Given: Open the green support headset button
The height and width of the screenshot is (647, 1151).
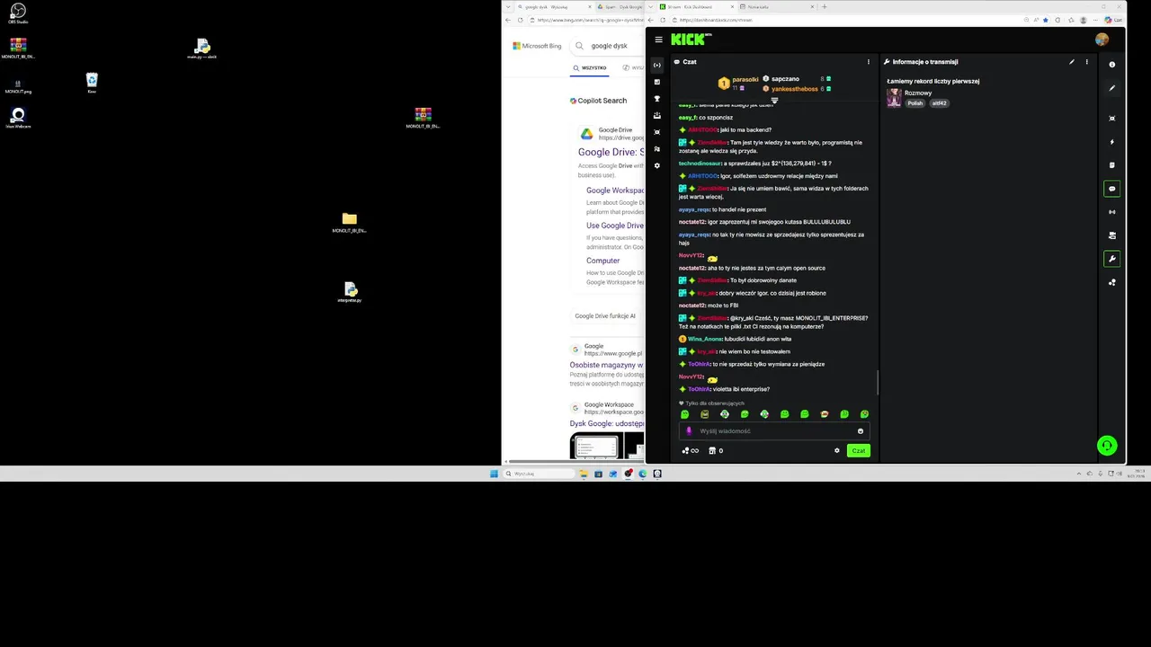Looking at the screenshot, I should click(1107, 445).
